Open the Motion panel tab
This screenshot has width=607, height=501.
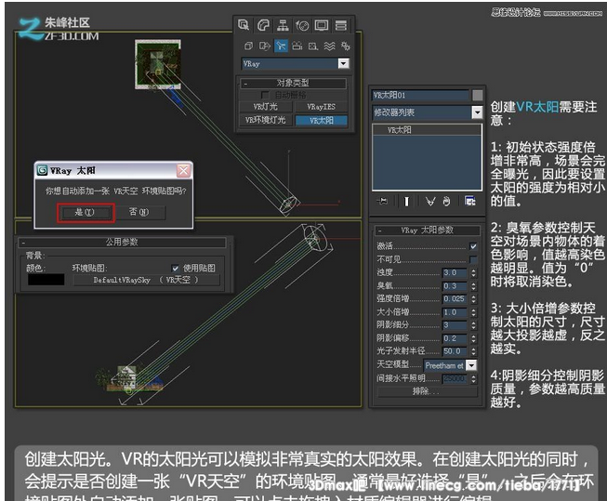[302, 25]
